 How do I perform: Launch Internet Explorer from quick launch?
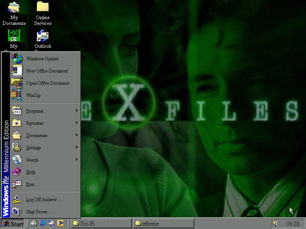tap(42, 223)
